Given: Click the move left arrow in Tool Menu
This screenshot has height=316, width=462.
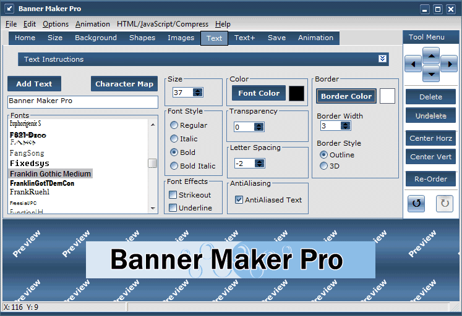Looking at the screenshot, I should pyautogui.click(x=413, y=64).
